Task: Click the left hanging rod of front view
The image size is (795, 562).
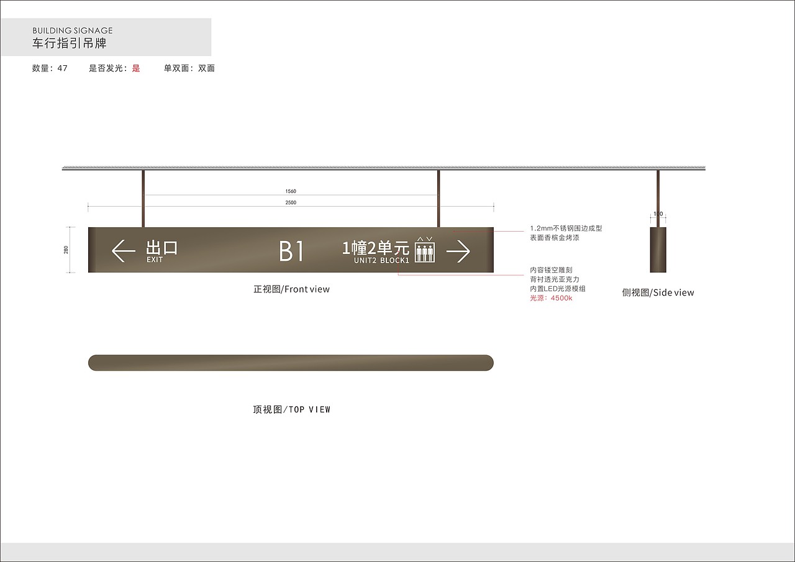Action: [143, 199]
